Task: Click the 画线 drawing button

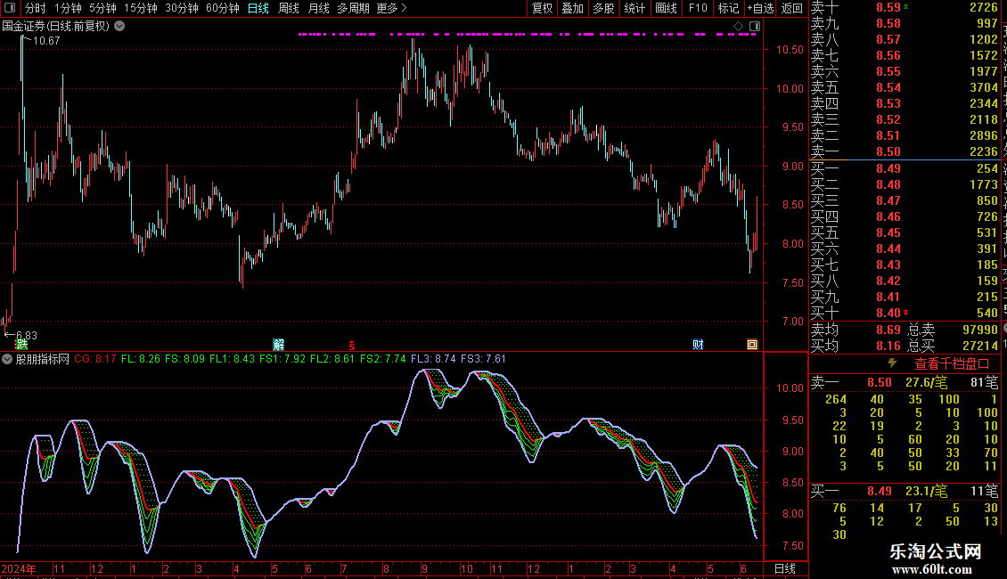Action: click(666, 8)
